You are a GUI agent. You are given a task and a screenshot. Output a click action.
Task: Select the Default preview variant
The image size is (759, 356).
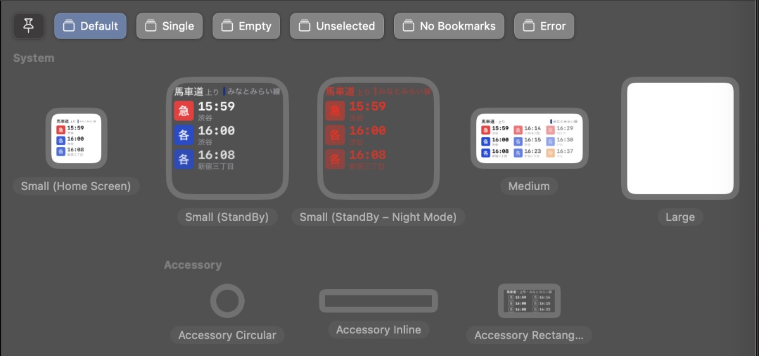90,26
